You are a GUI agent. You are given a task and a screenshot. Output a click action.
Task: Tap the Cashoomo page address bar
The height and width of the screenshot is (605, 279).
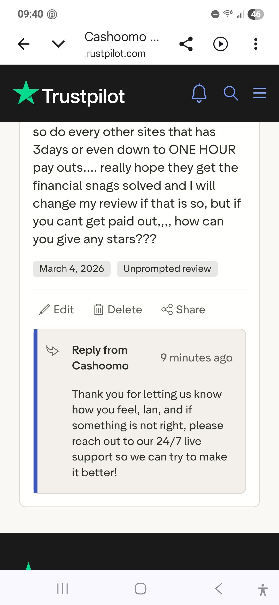(x=121, y=44)
